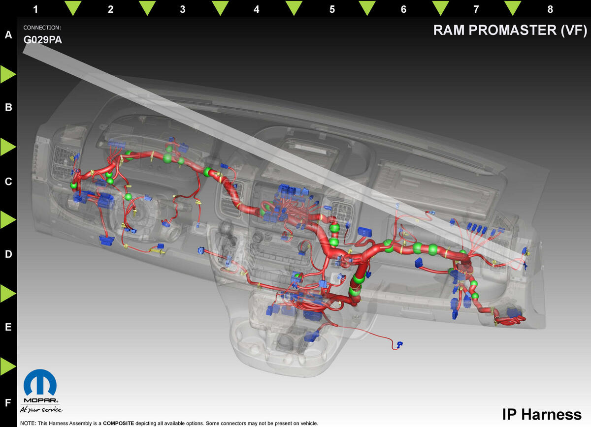Click the green marker between rows E and F

click(8, 366)
